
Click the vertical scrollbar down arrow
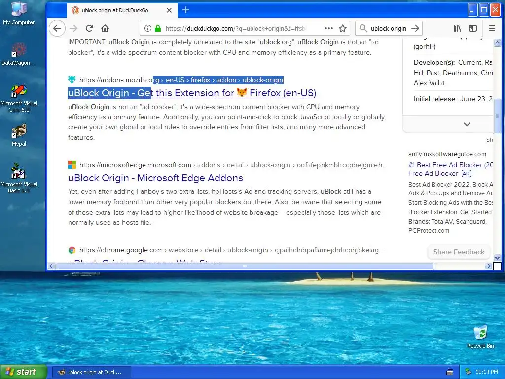point(497,258)
